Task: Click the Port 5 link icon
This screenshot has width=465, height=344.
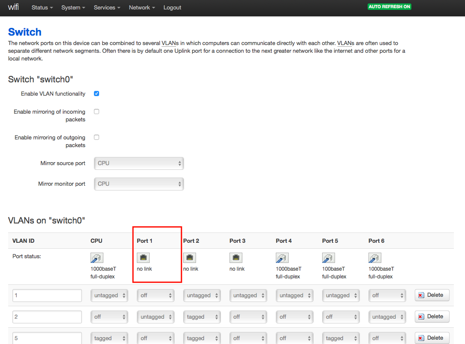Action: 328,258
